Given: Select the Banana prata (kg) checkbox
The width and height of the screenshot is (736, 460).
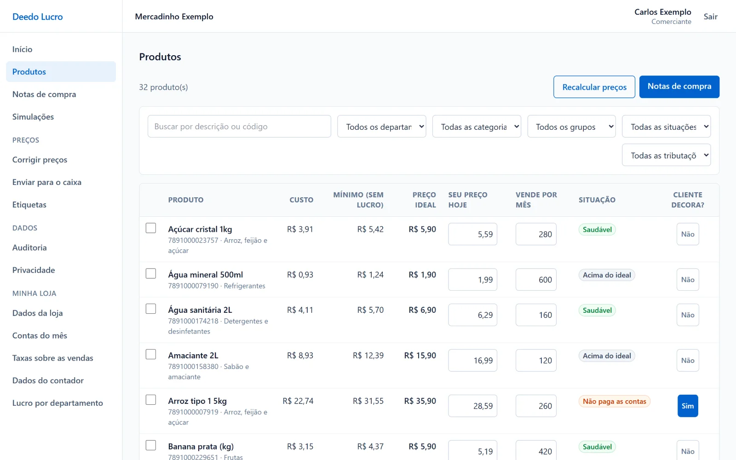Looking at the screenshot, I should pos(151,446).
